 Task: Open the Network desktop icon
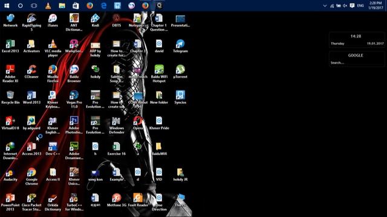coord(10,20)
